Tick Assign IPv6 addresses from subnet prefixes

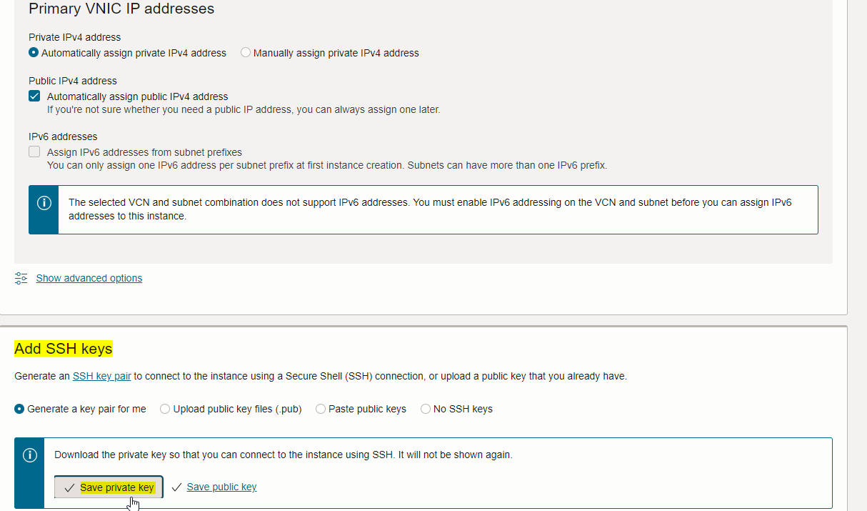34,152
